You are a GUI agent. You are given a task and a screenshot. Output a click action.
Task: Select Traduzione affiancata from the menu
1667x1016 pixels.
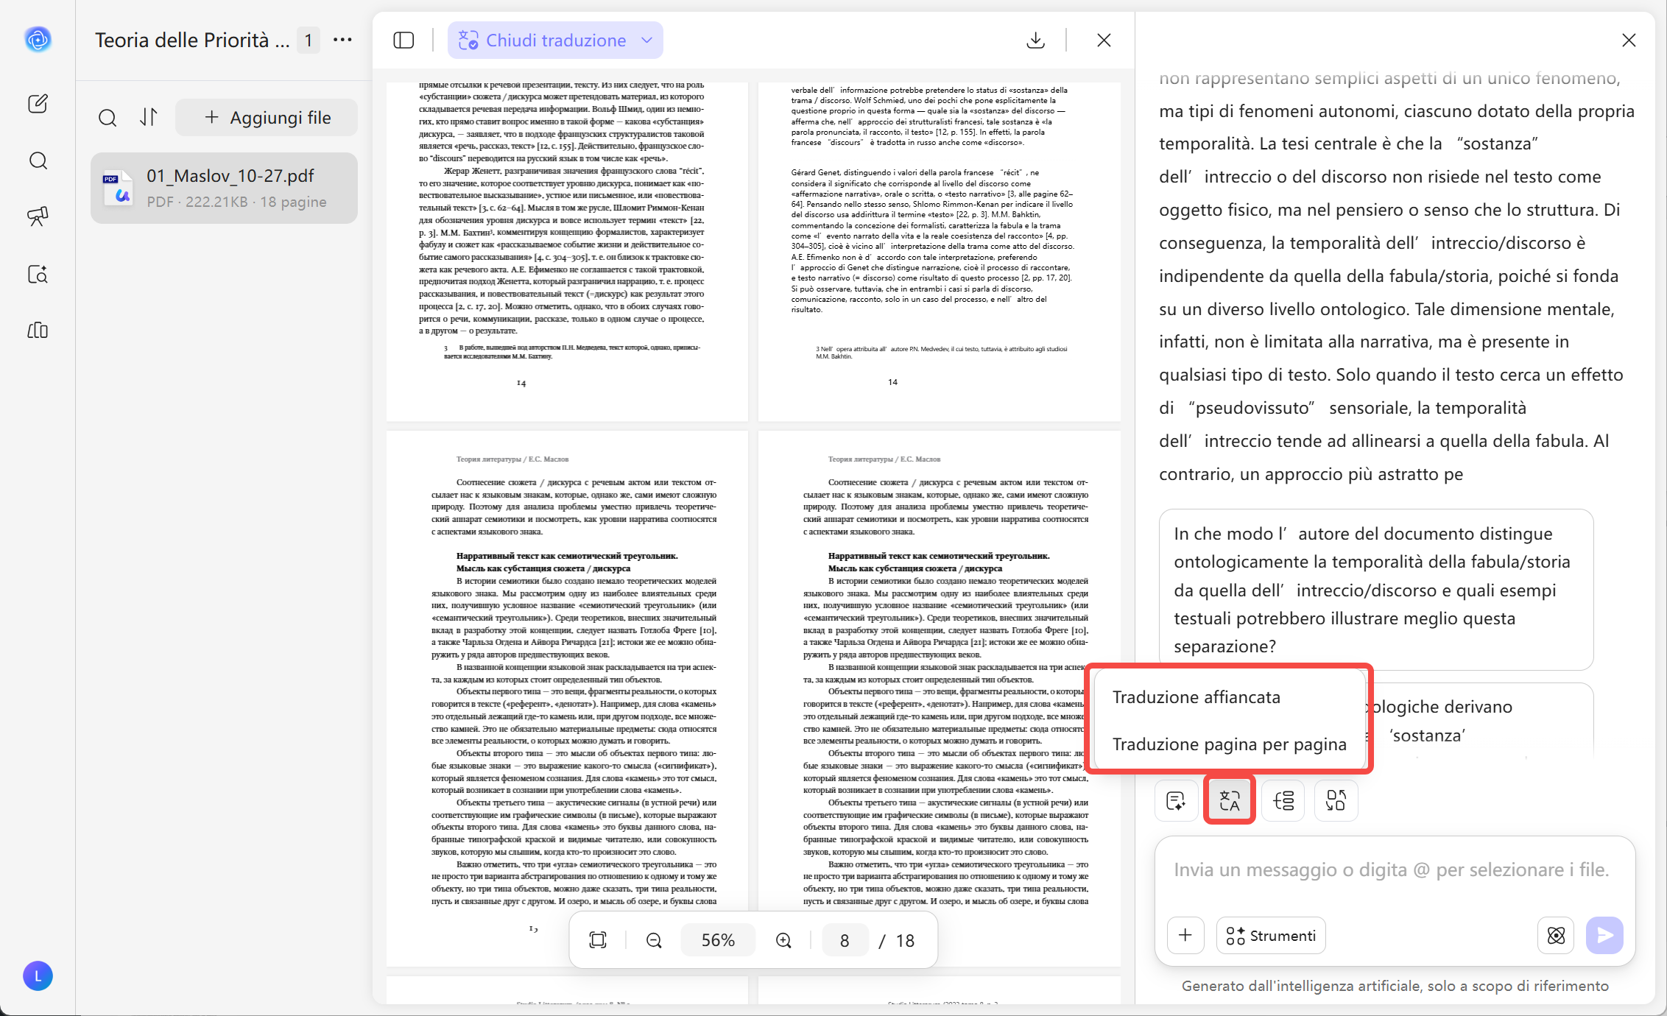click(1196, 696)
